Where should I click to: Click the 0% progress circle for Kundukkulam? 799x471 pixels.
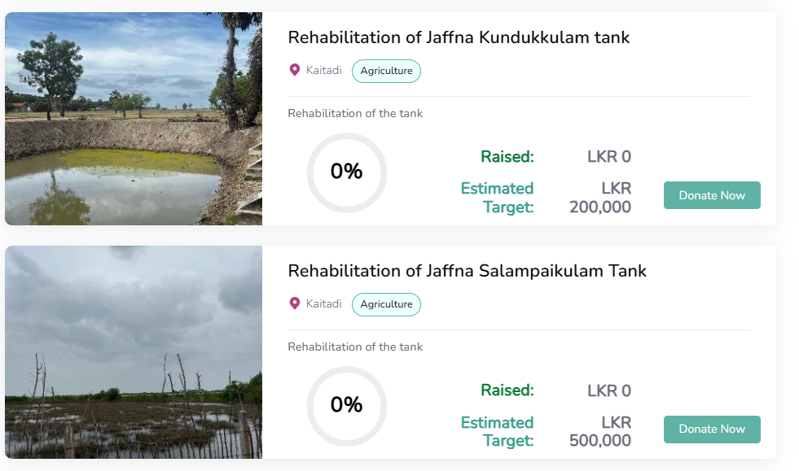[346, 172]
